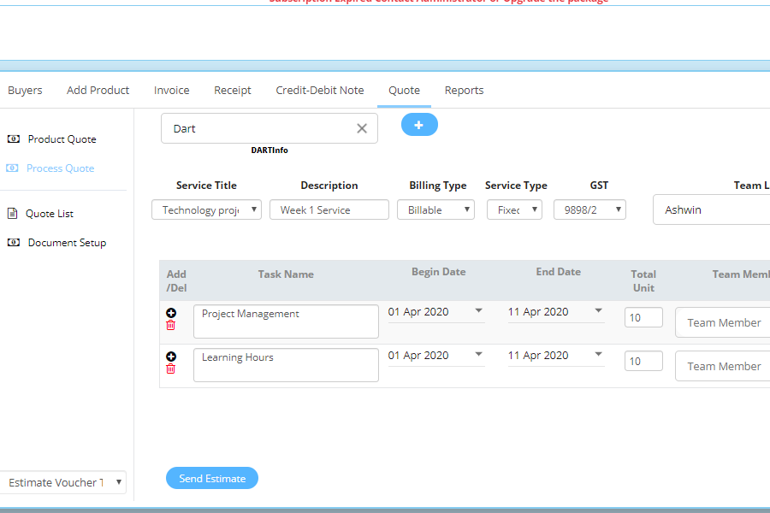Click the Total Unit column header
Viewport: 770px width, 513px height.
click(643, 281)
